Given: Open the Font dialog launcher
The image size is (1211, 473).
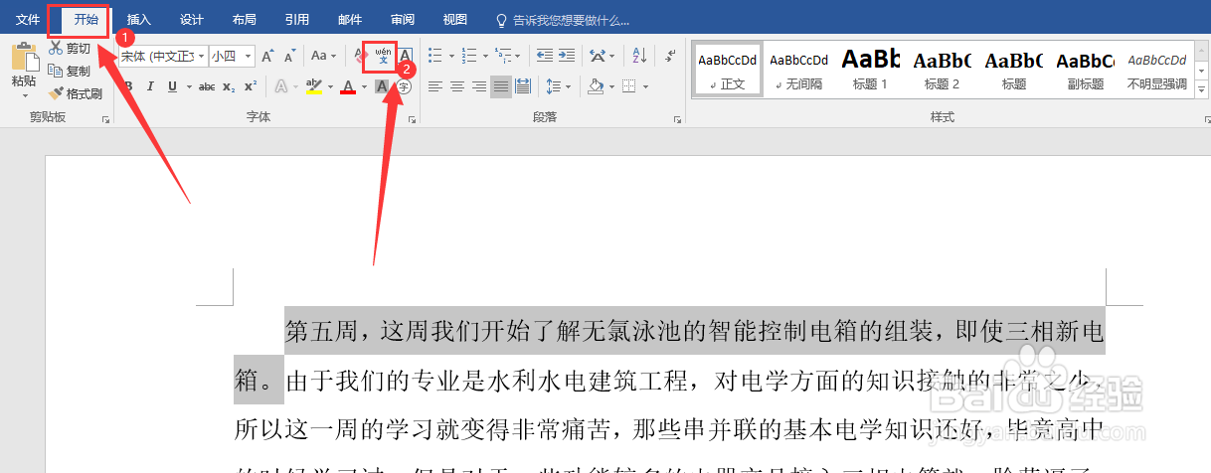Looking at the screenshot, I should (x=412, y=120).
